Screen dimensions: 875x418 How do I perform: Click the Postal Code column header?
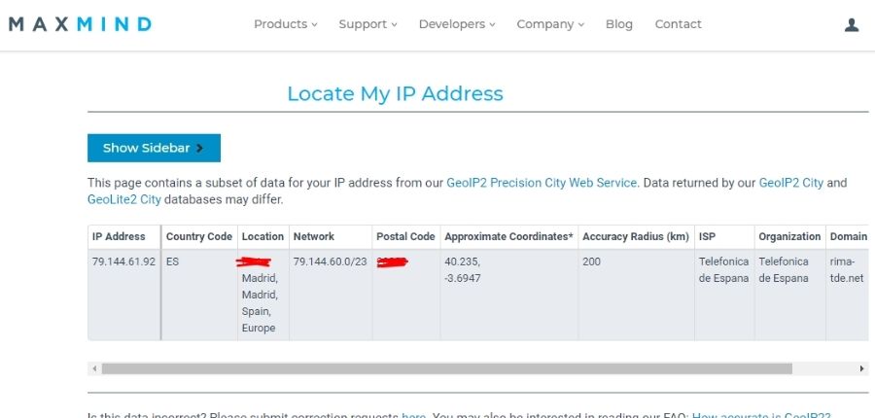click(x=405, y=236)
